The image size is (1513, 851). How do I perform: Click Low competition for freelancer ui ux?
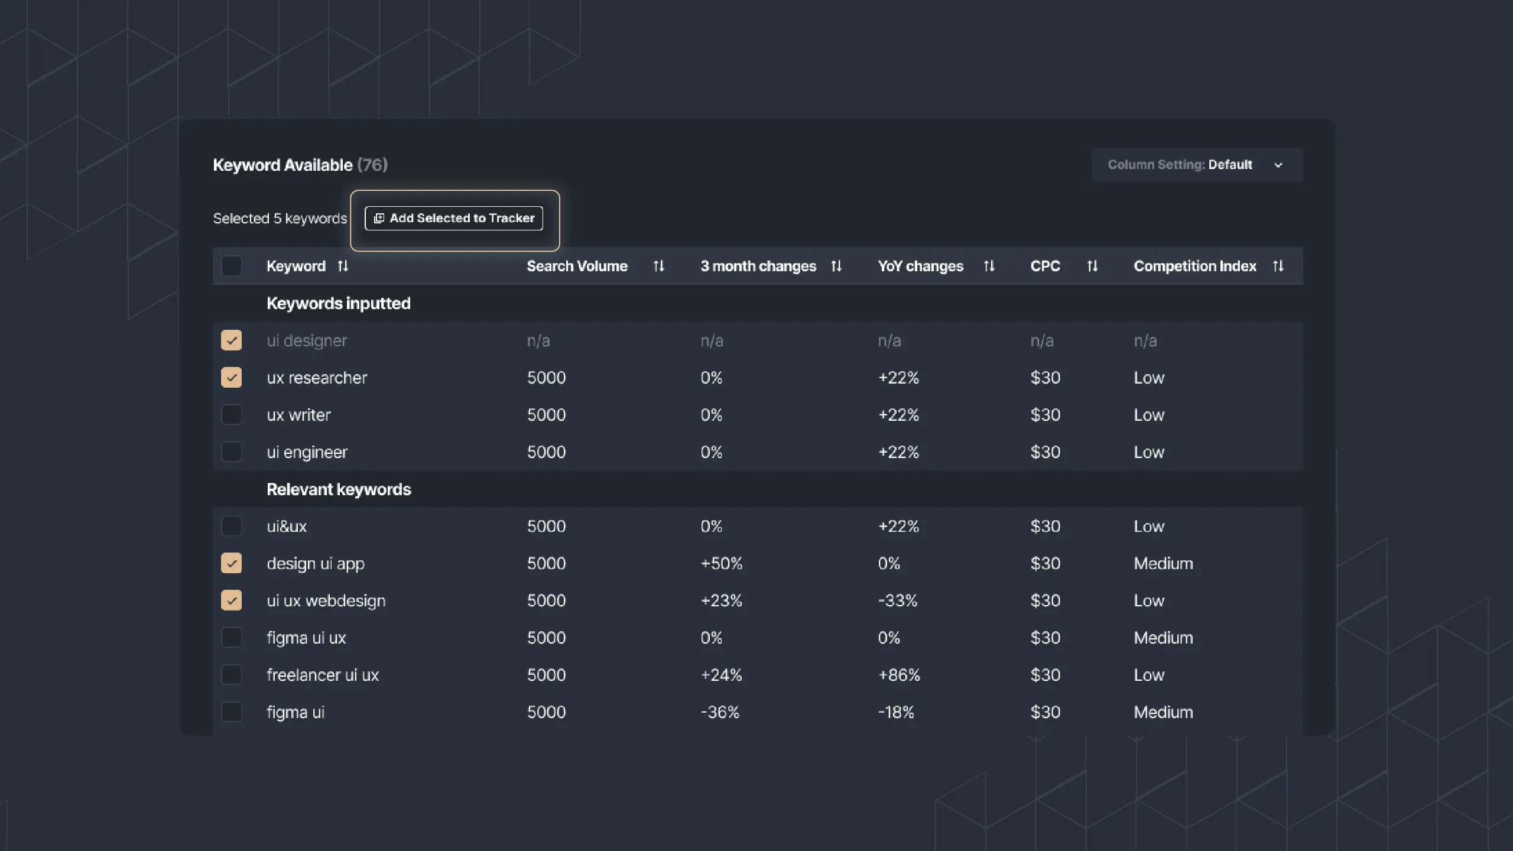1149,675
